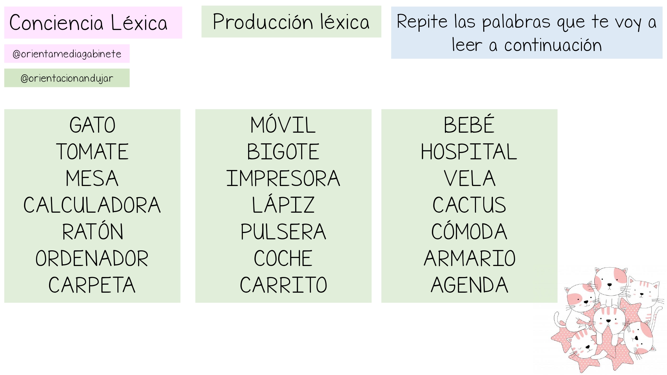The image size is (667, 375).
Task: Click the word CARRITO
Action: tap(283, 285)
